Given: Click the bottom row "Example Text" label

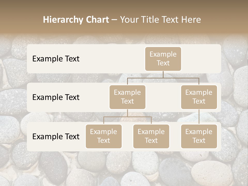Looking at the screenshot, I should pyautogui.click(x=56, y=136).
